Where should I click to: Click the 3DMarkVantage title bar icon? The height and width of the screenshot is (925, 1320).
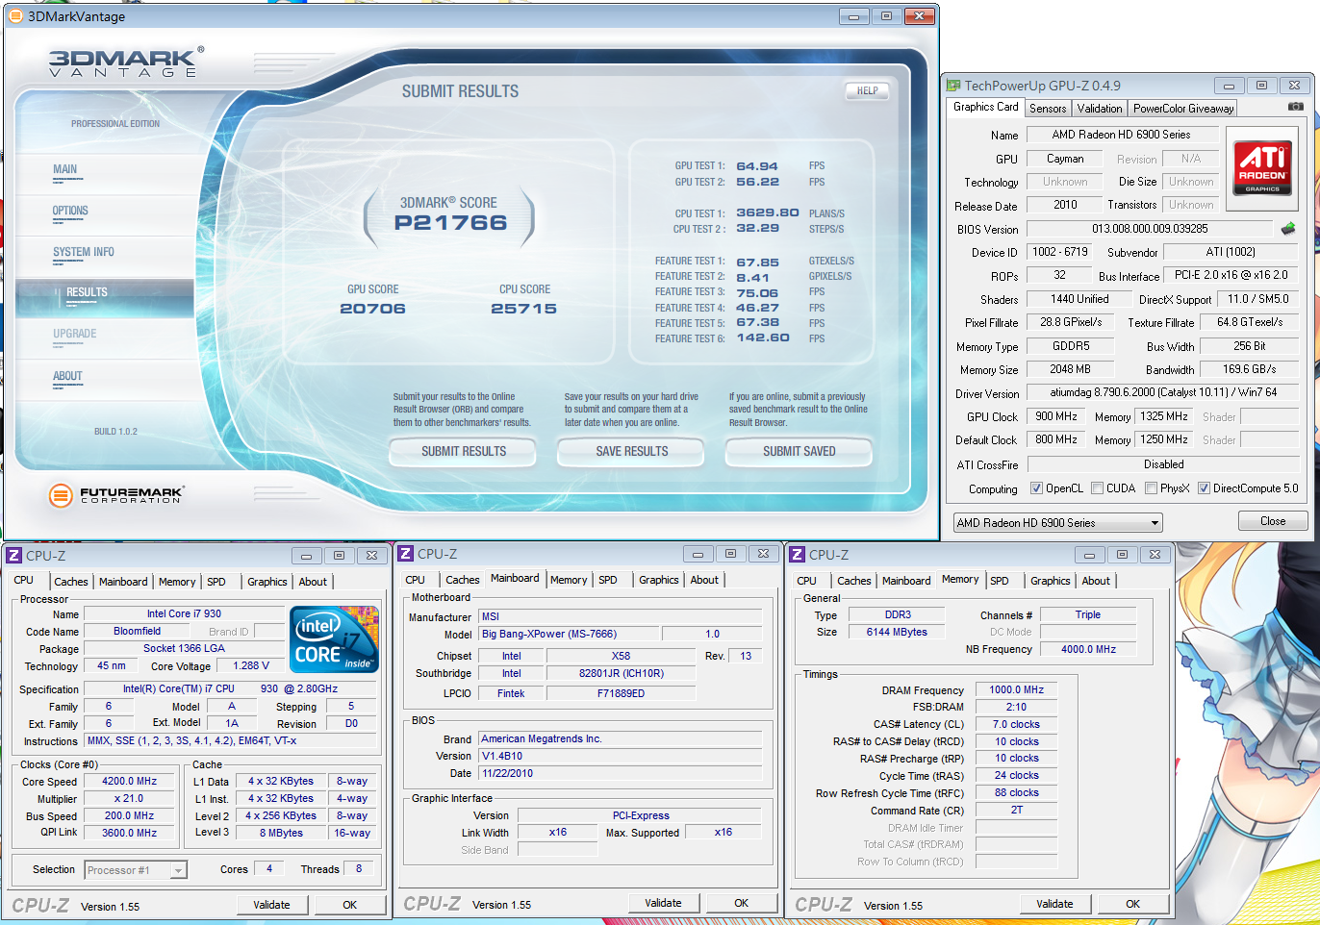14,16
